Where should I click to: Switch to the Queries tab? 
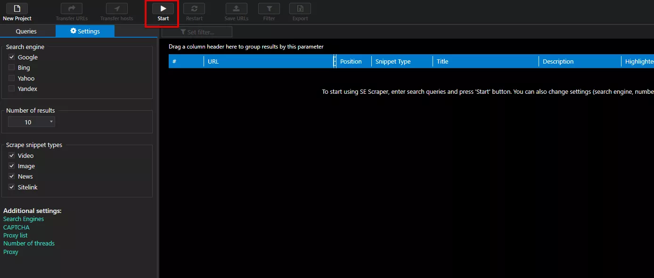pos(26,31)
